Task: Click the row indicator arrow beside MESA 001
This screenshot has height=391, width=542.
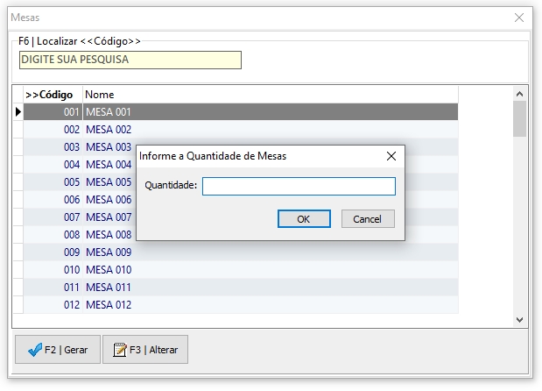Action: [18, 112]
